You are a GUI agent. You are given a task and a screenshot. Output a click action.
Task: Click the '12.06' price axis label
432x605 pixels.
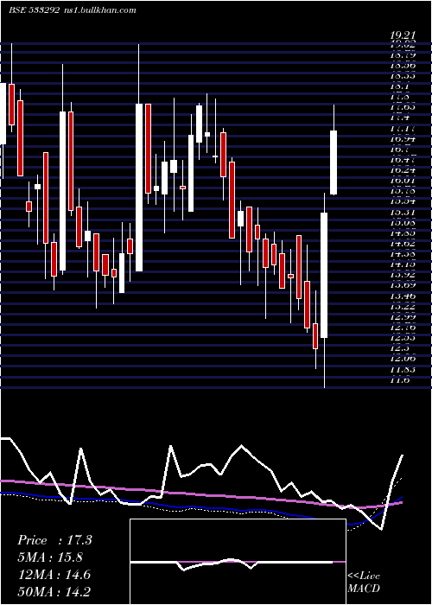tap(403, 359)
